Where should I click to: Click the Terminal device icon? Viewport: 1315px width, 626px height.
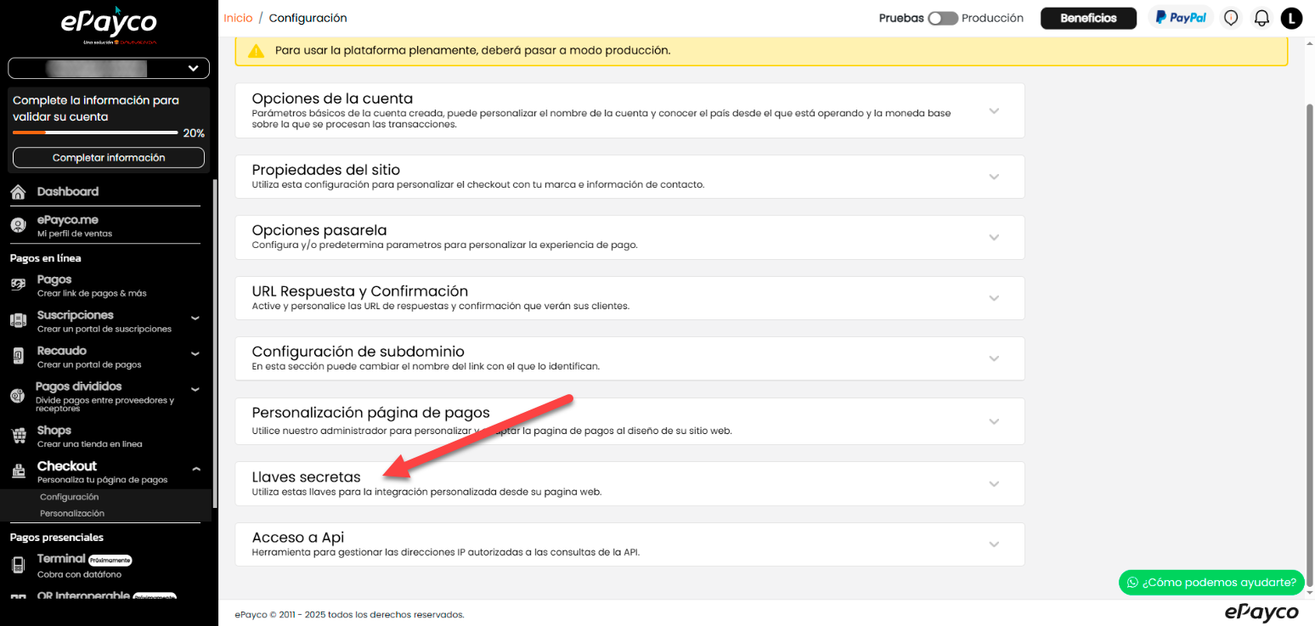coord(18,565)
